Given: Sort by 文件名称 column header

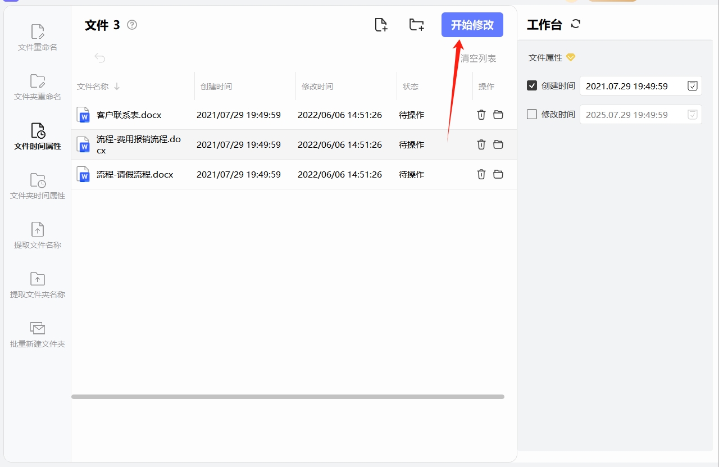Looking at the screenshot, I should (98, 87).
